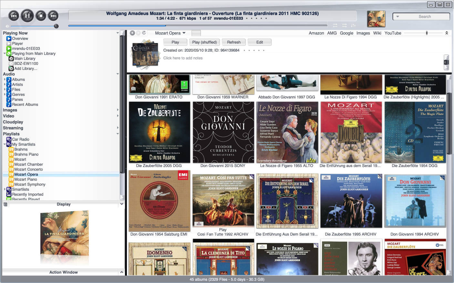Stop playback with the stop button
454x283 pixels.
click(41, 15)
